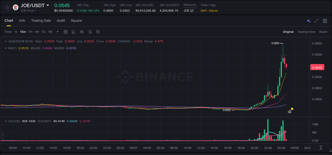
Task: Switch to the Trading Data tab
Action: (41, 21)
